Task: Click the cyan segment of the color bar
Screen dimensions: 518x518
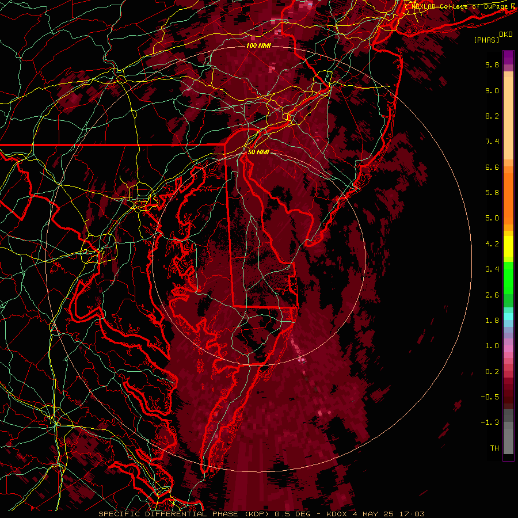Action: click(508, 317)
